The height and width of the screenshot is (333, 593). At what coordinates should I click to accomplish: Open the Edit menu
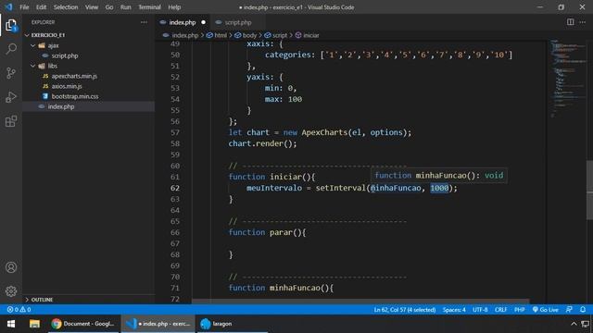coord(41,7)
